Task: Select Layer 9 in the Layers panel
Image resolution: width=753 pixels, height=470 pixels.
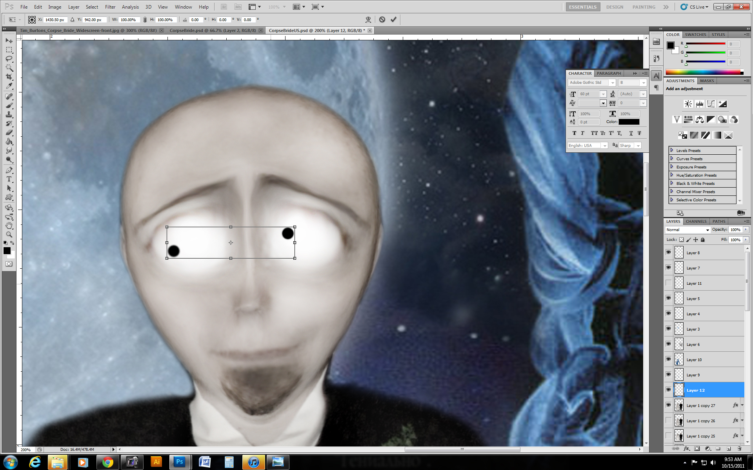Action: click(x=709, y=375)
